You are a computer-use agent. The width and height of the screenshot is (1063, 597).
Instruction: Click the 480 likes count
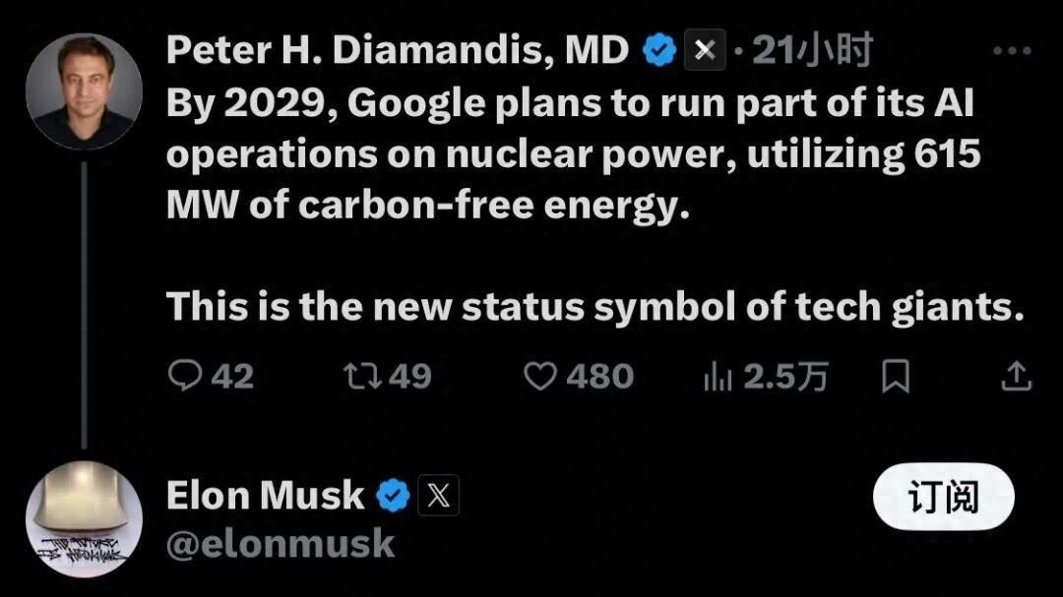599,377
